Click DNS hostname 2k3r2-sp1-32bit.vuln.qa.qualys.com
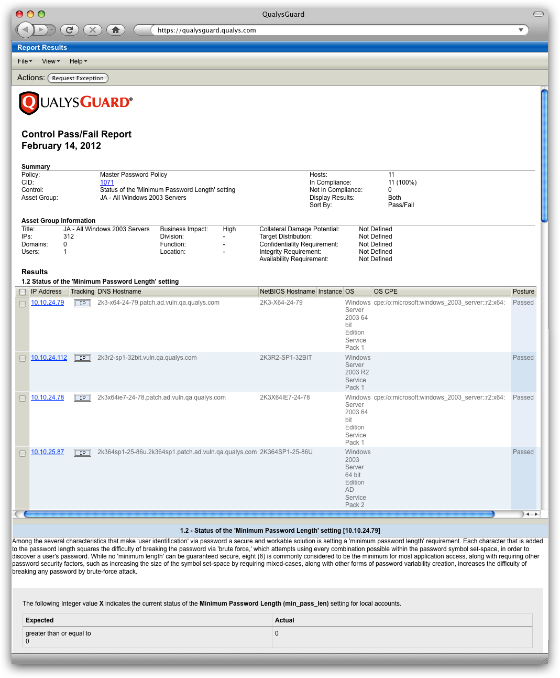Screen dimensions: 560x678 (147, 358)
